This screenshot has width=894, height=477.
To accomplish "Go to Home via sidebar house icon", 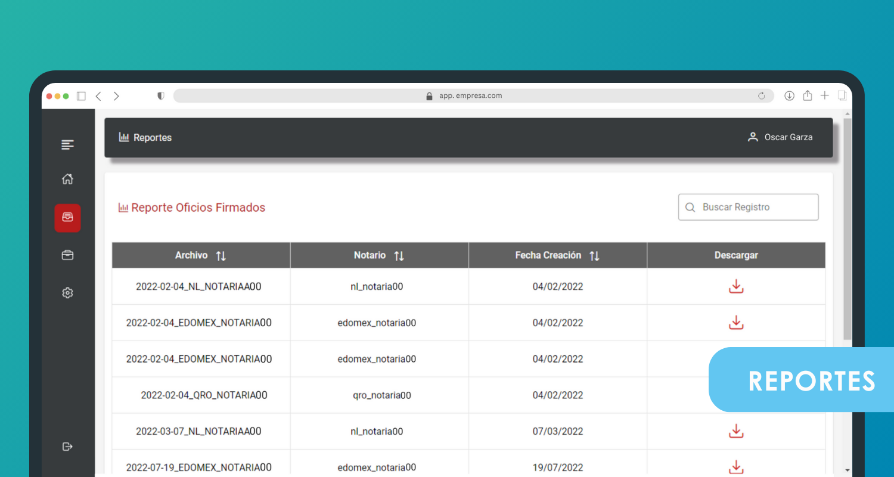I will 67,179.
